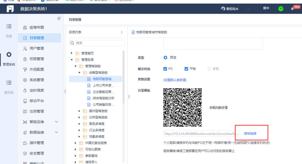
Task: Open 移动平台 in the sidebar
Action: click(40, 101)
